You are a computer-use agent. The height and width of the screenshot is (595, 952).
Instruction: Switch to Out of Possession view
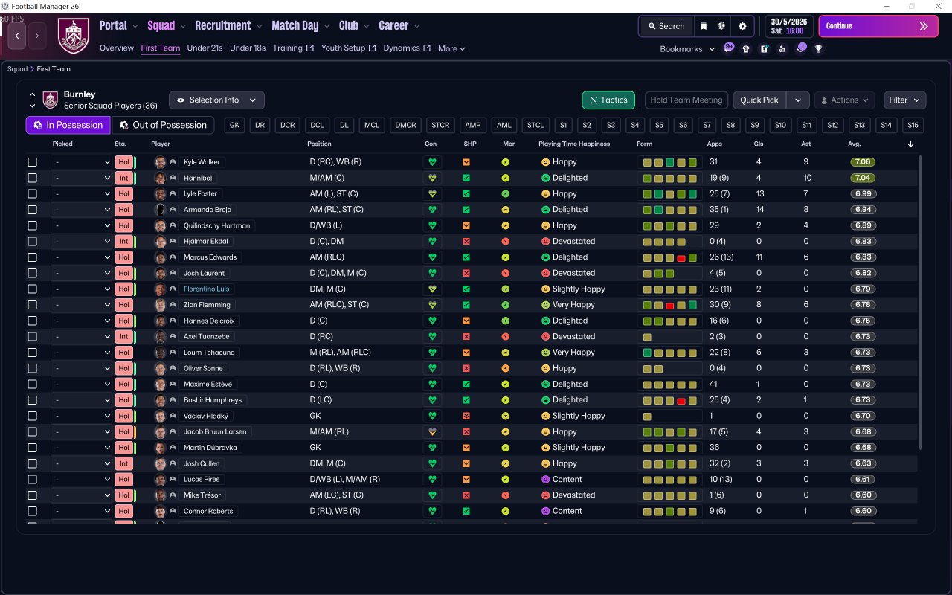pos(163,125)
